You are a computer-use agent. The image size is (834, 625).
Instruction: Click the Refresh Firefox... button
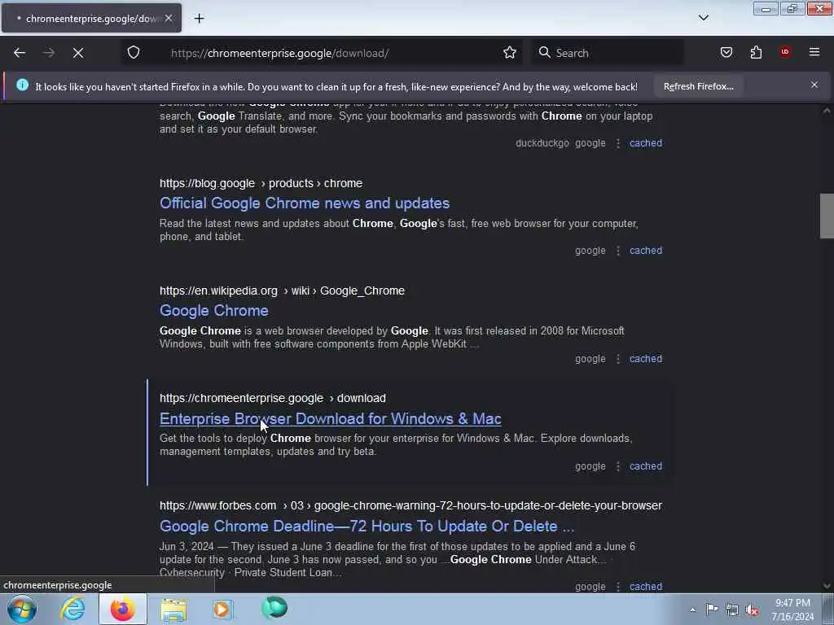click(x=698, y=86)
